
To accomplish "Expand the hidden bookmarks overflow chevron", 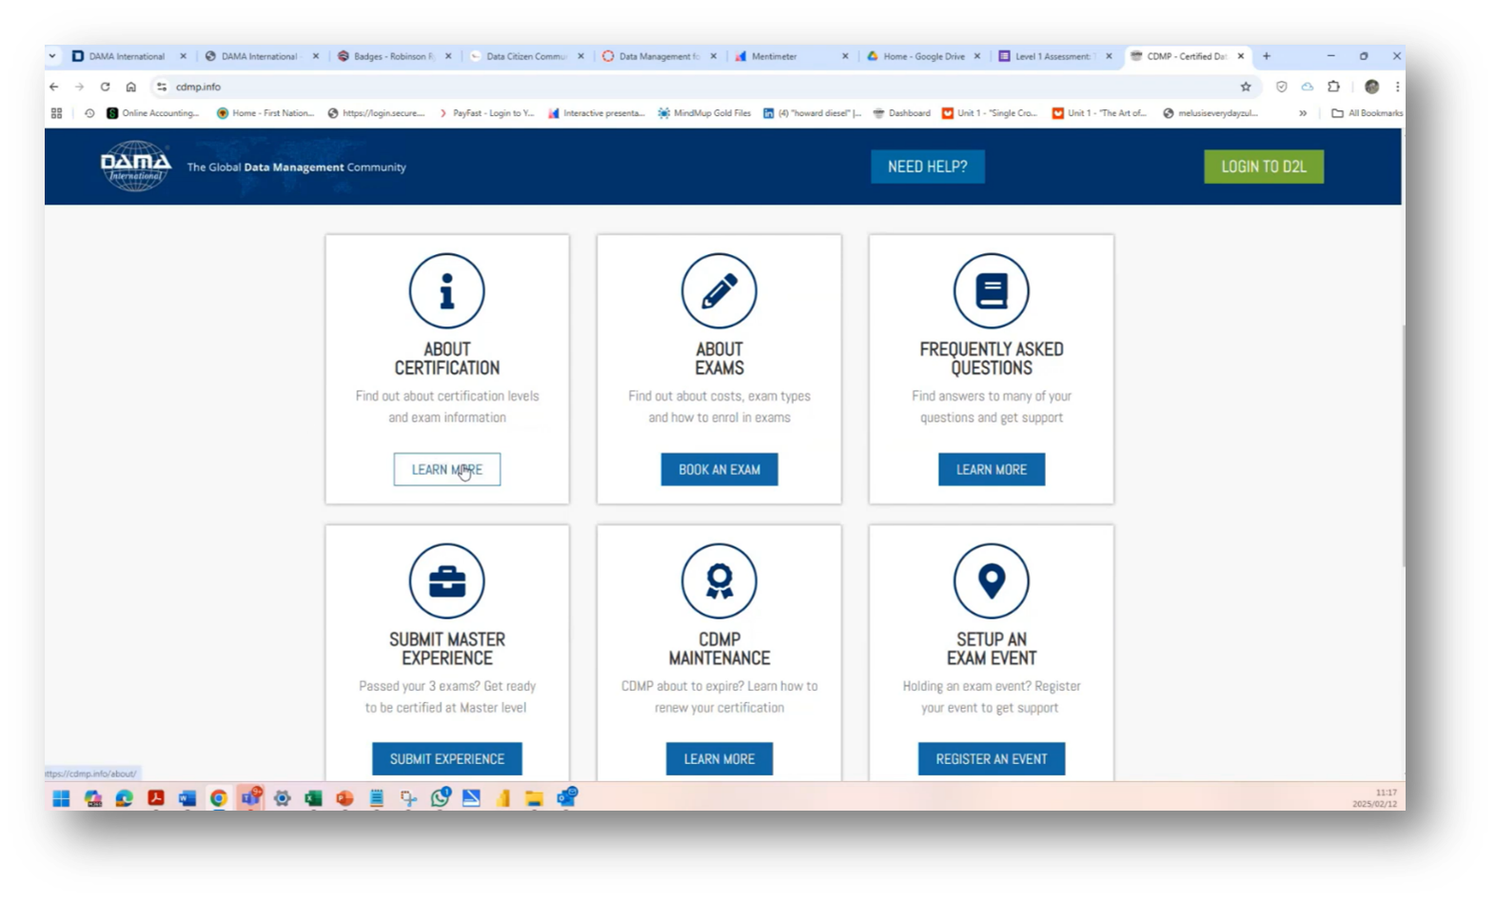I will (x=1303, y=113).
